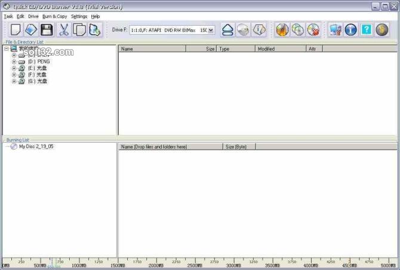Expand the (E:) drive tree node
Image resolution: width=400 pixels, height=270 pixels.
click(14, 68)
